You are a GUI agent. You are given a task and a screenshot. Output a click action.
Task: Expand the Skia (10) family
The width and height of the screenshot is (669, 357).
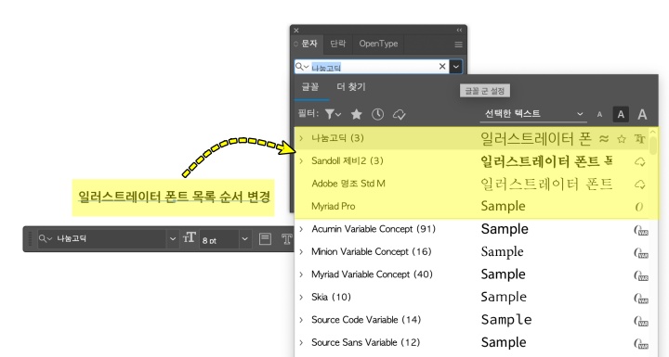[301, 297]
